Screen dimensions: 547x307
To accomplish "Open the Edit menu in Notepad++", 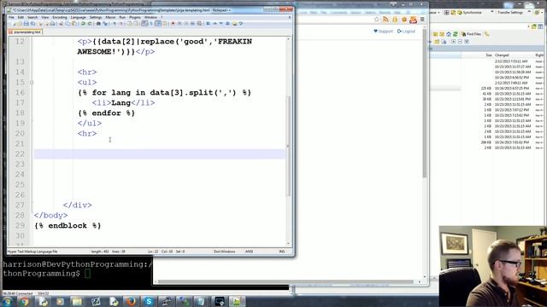I will click(21, 17).
